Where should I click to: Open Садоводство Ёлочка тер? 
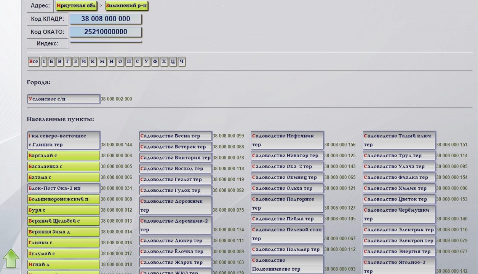(176, 252)
